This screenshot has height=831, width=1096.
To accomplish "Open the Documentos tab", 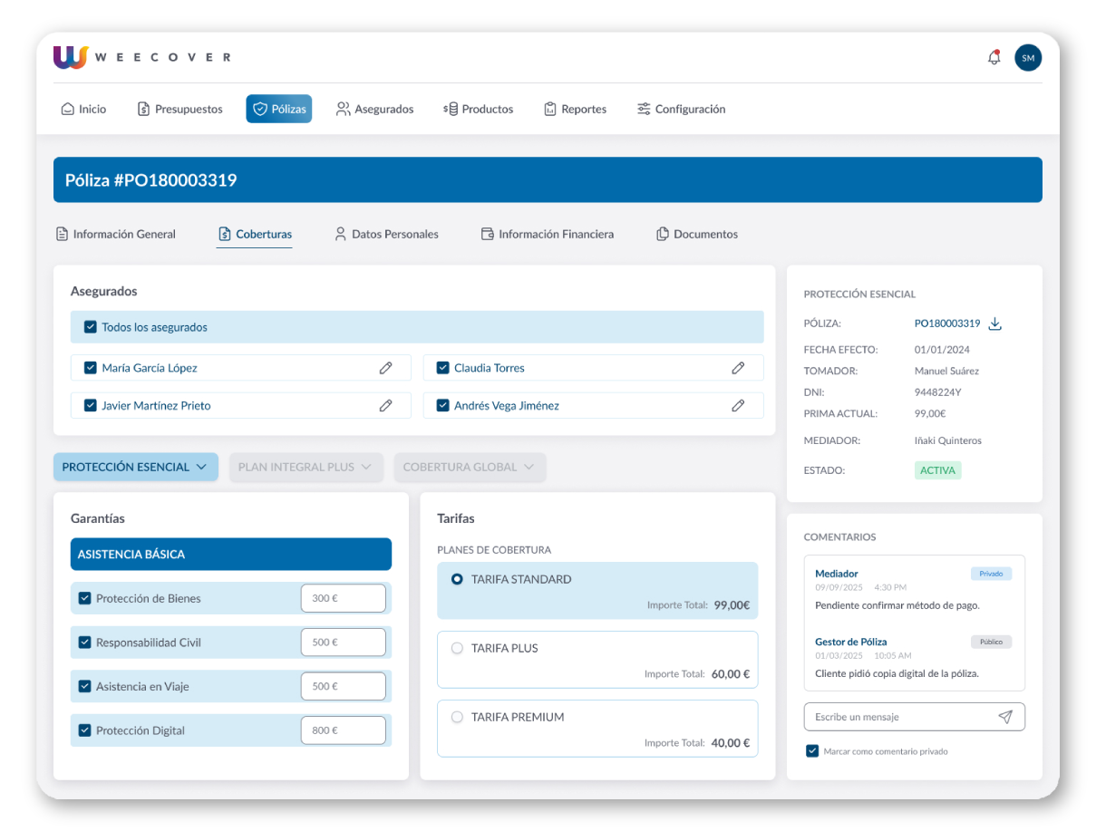I will (696, 234).
